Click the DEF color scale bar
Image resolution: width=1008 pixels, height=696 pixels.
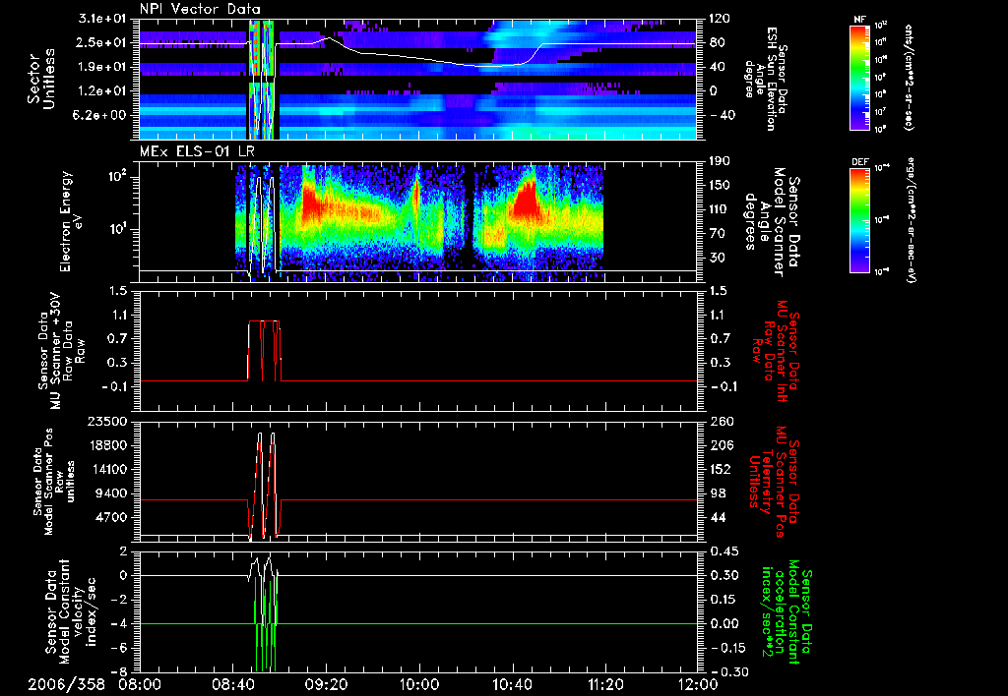[860, 220]
